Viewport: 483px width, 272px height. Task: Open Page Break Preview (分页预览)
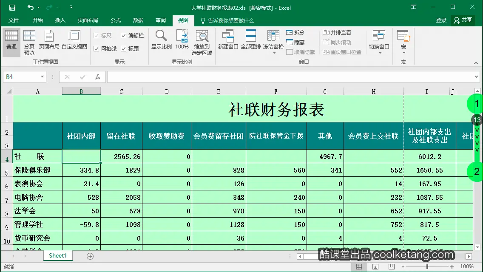point(29,42)
